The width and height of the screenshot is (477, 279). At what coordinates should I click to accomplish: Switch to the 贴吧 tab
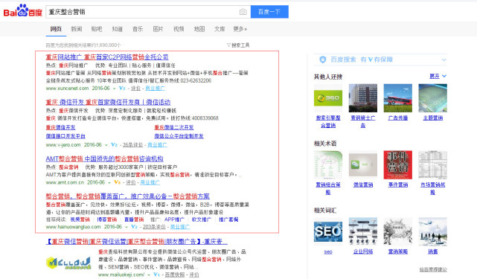(x=97, y=29)
